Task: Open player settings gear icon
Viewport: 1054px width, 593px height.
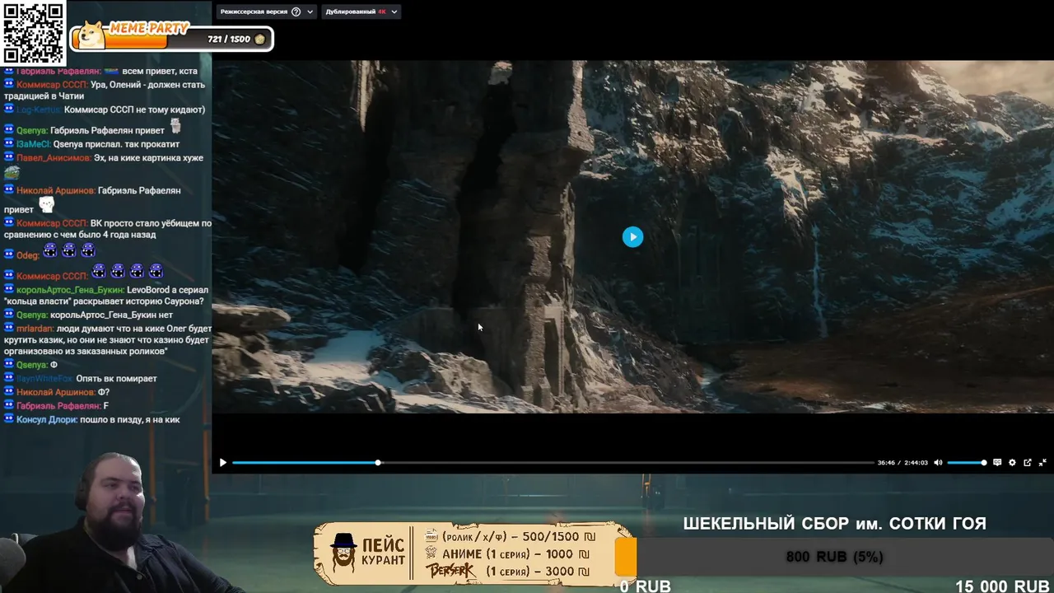Action: click(1012, 463)
